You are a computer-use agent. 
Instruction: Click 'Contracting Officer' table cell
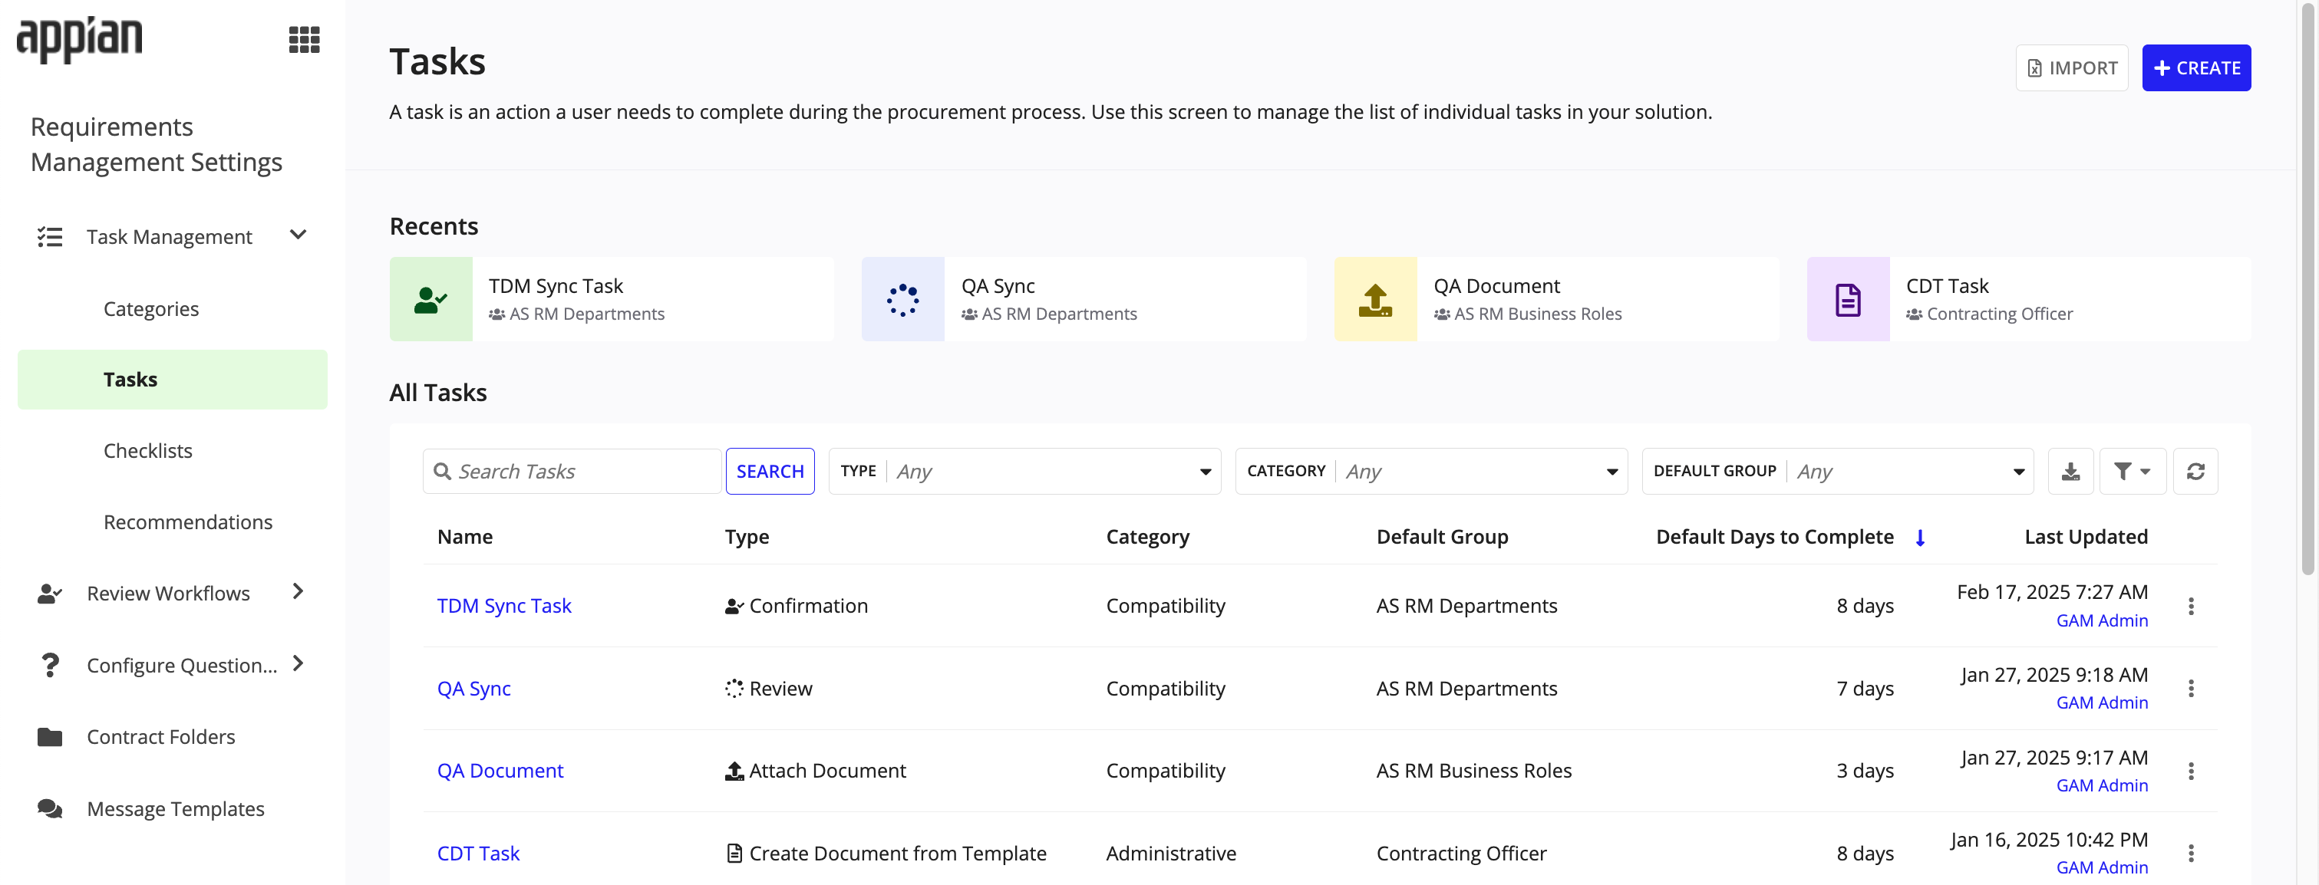point(1461,854)
